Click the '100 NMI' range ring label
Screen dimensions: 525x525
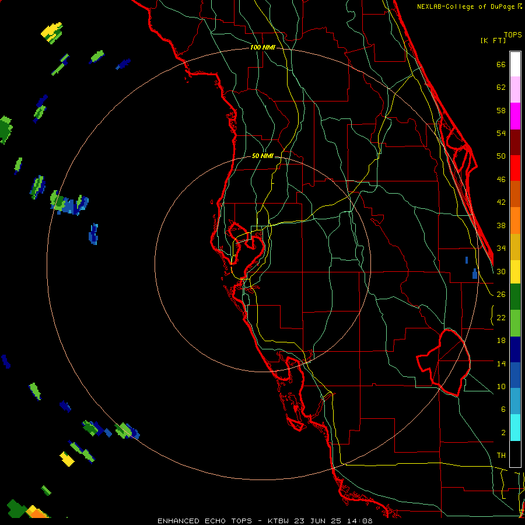tap(262, 48)
